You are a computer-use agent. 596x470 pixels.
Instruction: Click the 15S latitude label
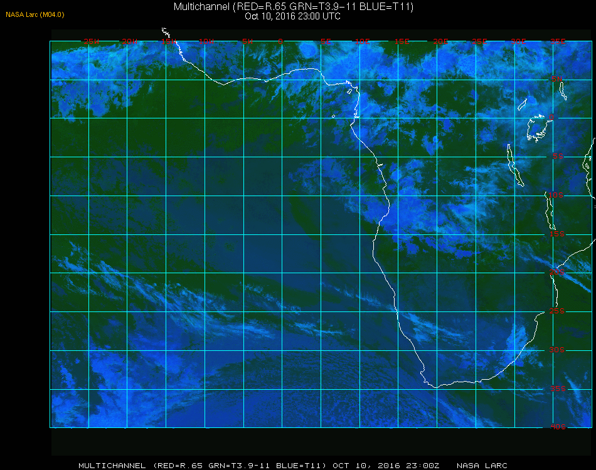pyautogui.click(x=557, y=234)
